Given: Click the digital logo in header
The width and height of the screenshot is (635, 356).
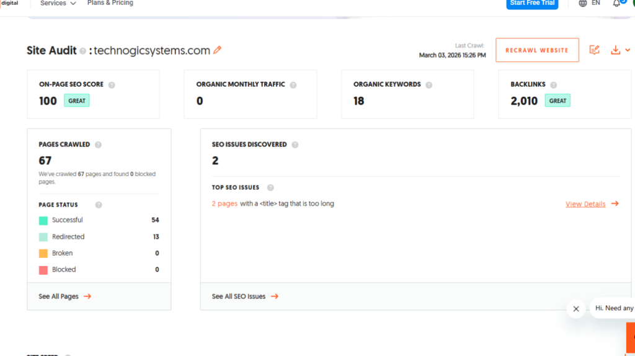Looking at the screenshot, I should [x=9, y=3].
